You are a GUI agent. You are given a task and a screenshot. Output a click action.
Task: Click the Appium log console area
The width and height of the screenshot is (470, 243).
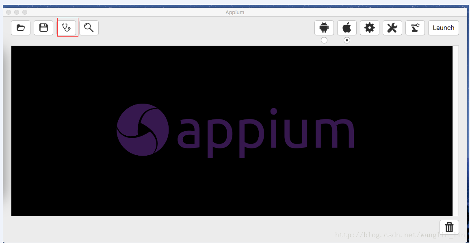tap(232, 131)
